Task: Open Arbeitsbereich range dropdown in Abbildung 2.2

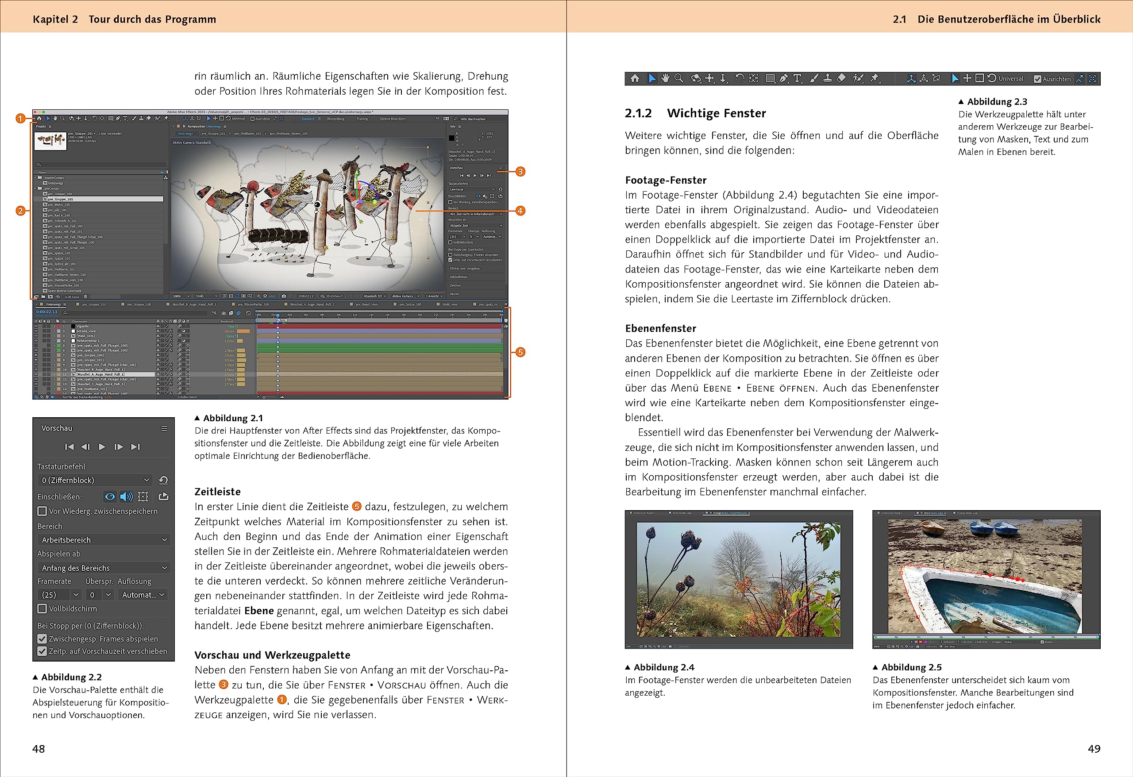Action: point(104,540)
